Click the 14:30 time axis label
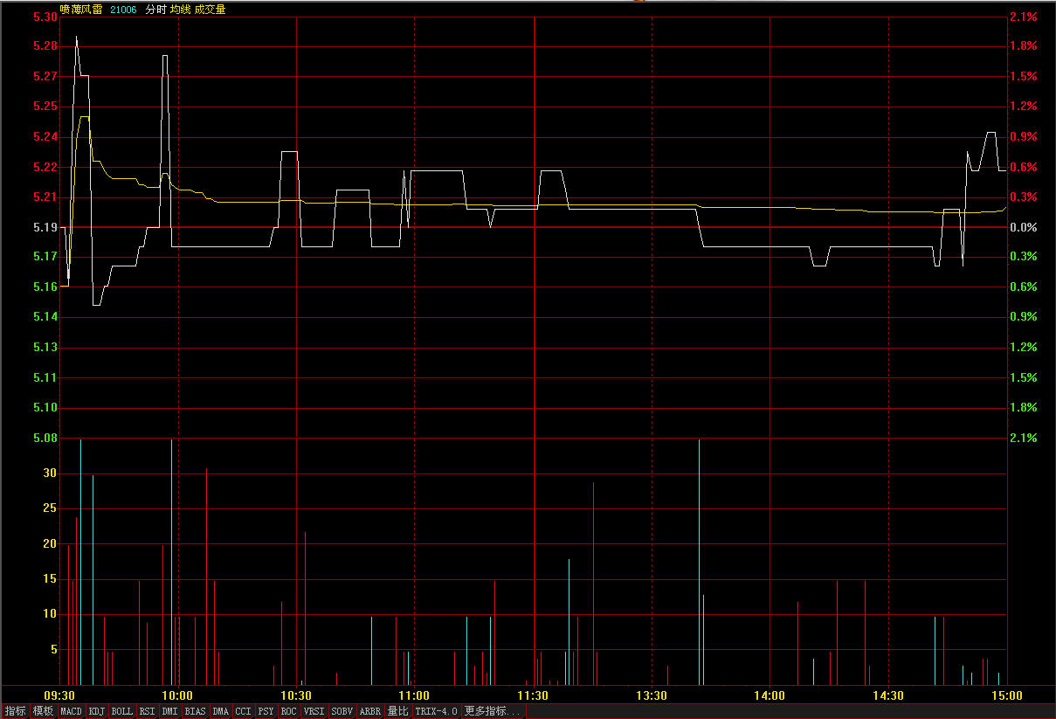This screenshot has height=719, width=1056. 888,695
